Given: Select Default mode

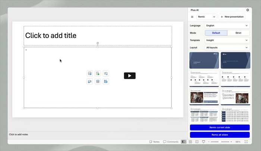Looking at the screenshot, I should point(216,33).
